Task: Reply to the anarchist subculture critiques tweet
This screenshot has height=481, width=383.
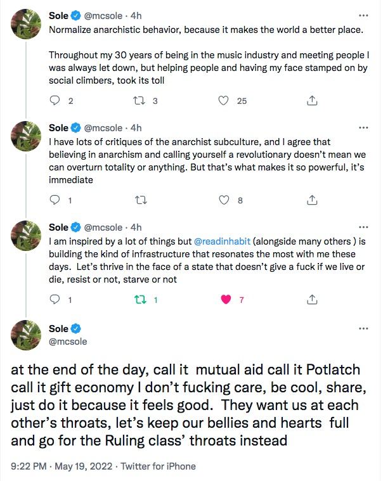Action: [x=55, y=200]
